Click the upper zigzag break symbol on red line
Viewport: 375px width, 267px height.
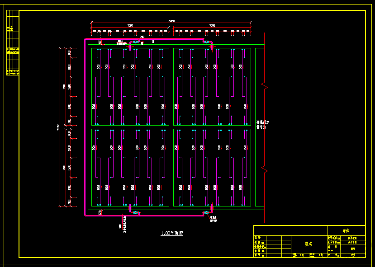tap(264, 86)
